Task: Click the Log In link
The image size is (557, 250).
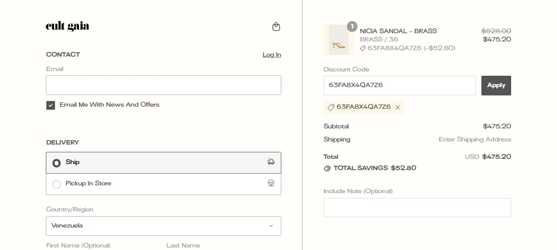Action: click(272, 55)
